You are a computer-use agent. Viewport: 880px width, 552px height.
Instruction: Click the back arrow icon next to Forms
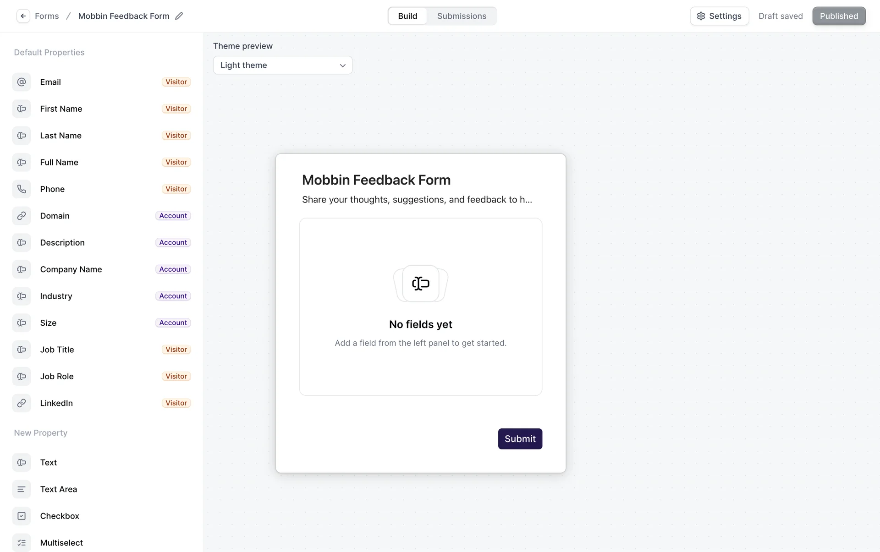click(23, 16)
